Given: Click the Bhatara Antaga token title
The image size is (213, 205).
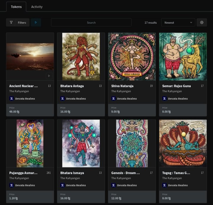Looking at the screenshot, I should click(72, 86).
